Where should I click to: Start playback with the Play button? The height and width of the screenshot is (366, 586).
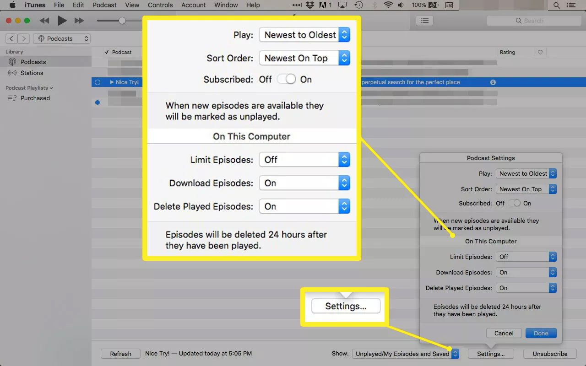[x=62, y=21]
